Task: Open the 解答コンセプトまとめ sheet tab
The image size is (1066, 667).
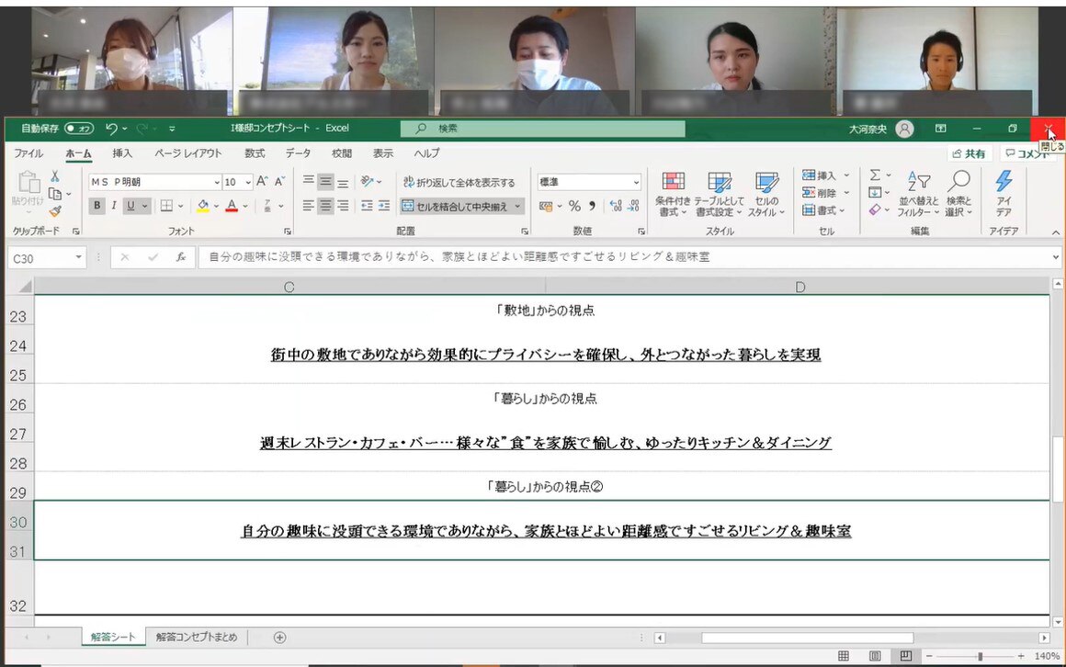Action: pyautogui.click(x=197, y=637)
